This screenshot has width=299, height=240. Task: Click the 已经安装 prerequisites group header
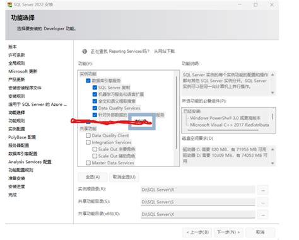pos(192,111)
